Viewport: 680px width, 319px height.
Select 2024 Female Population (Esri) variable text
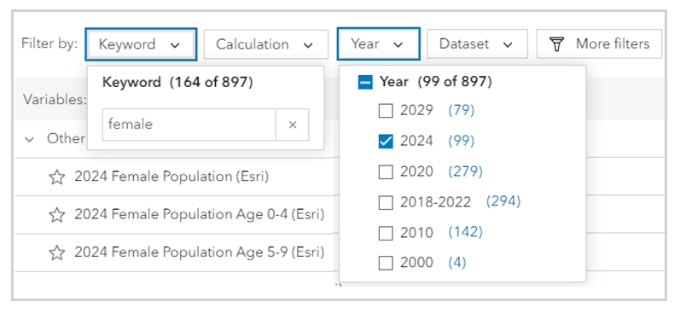pyautogui.click(x=171, y=177)
